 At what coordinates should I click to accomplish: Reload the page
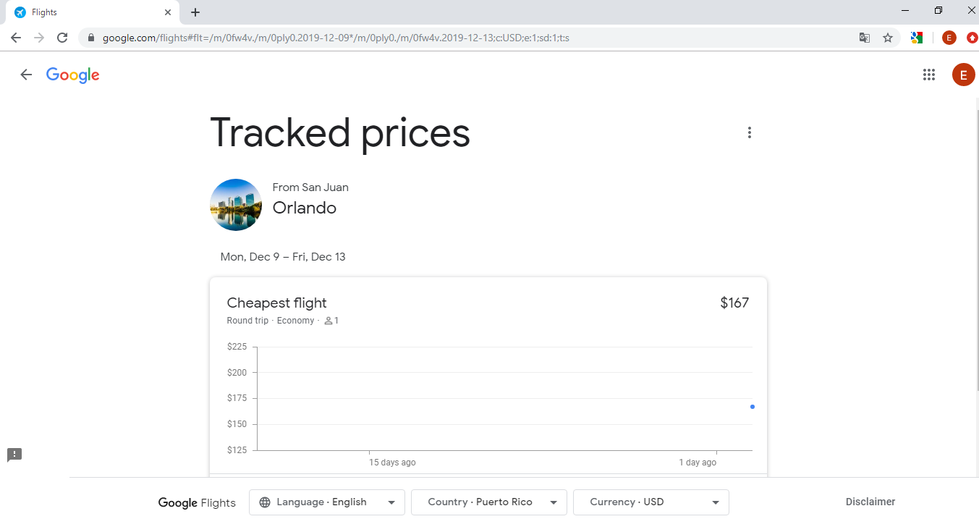(x=62, y=38)
